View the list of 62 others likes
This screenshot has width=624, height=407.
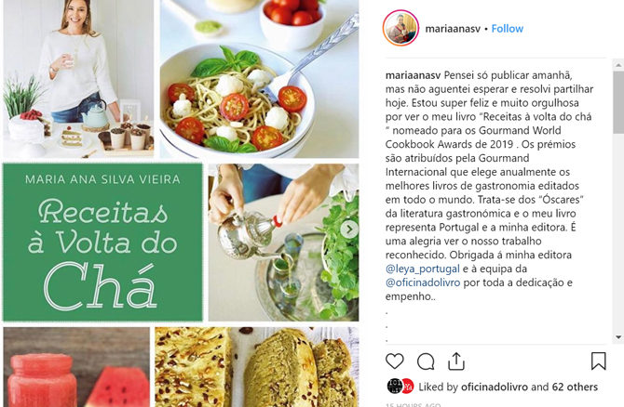(x=575, y=387)
